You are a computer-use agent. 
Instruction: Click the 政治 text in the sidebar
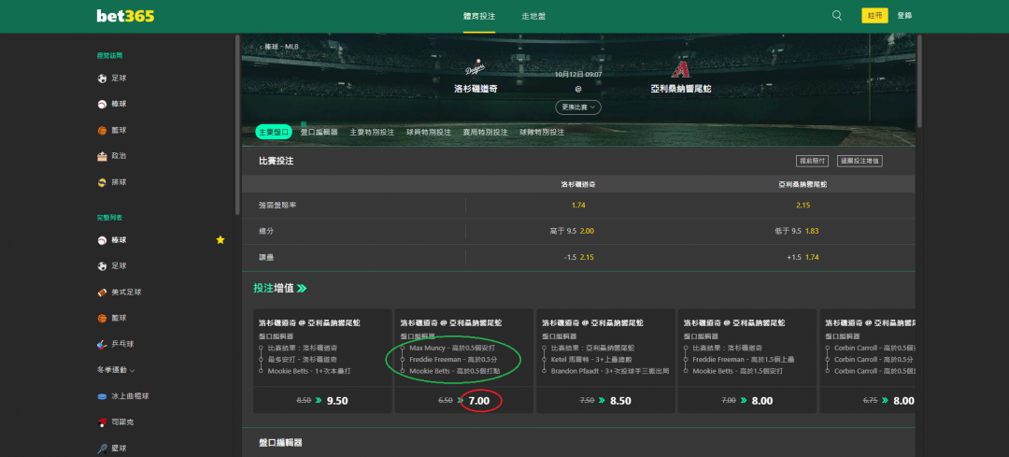tap(119, 156)
